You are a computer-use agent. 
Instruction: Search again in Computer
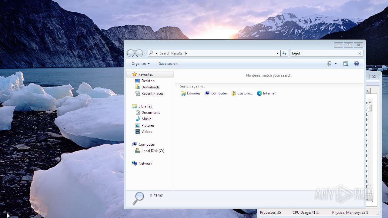pyautogui.click(x=216, y=93)
